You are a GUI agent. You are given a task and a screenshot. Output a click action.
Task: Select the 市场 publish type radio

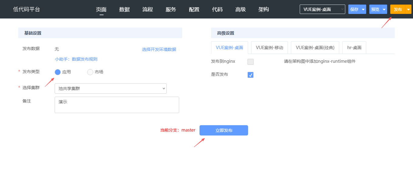90,72
